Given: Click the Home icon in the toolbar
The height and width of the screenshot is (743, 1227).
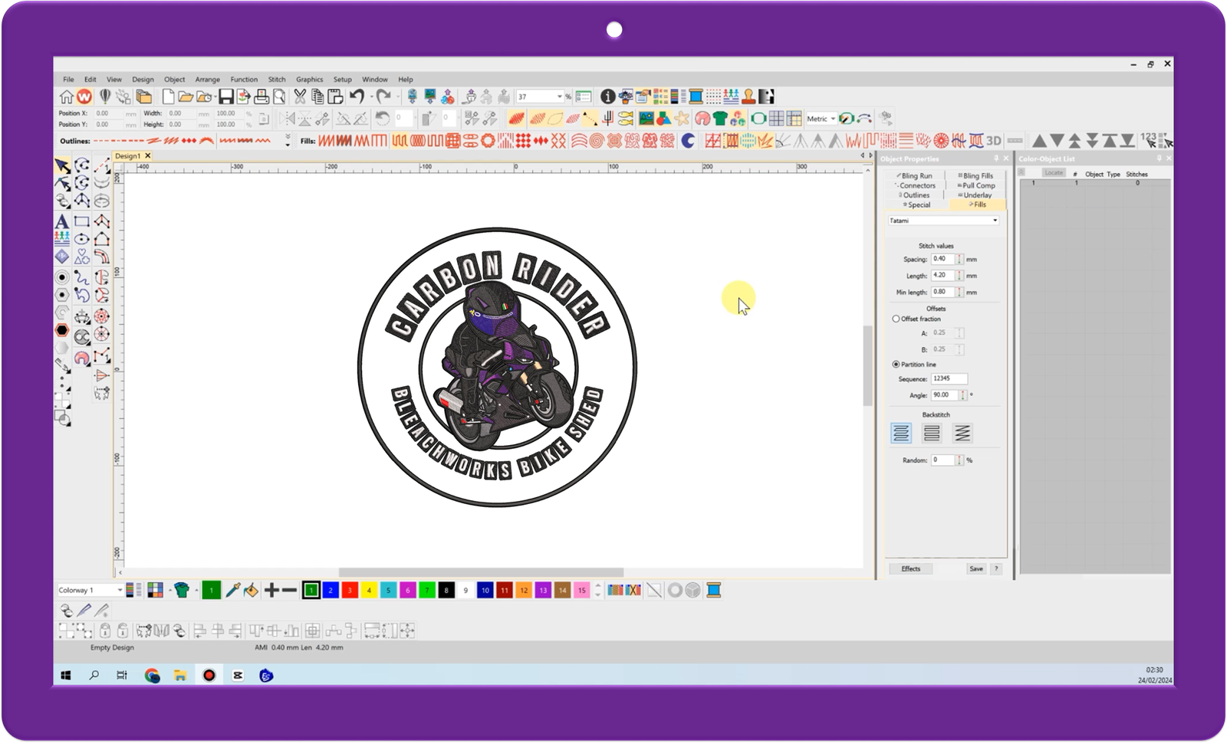Looking at the screenshot, I should click(66, 97).
